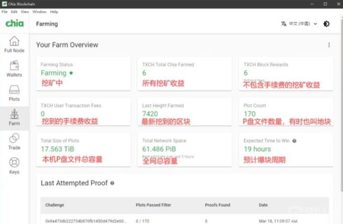Click the 7420 Last Height Farmed value
Viewport: 343px width, 224px height.
tap(150, 114)
